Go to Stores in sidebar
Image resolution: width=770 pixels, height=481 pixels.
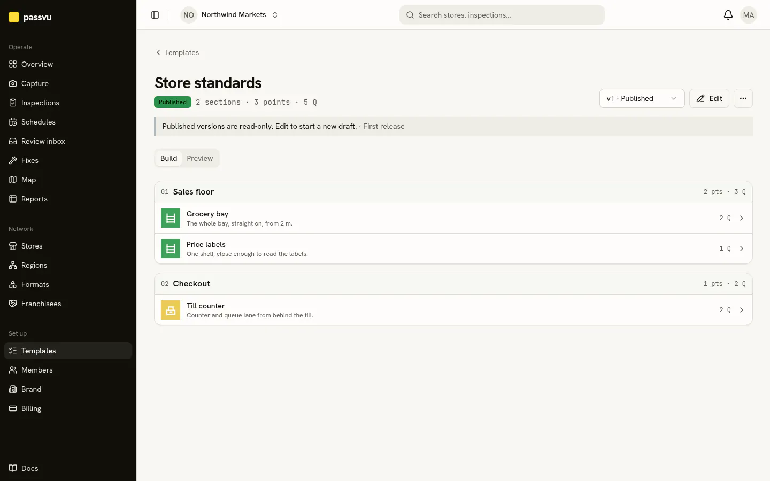click(68, 246)
